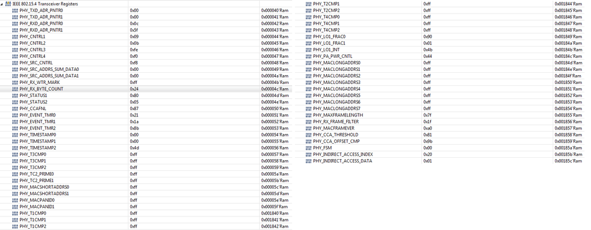Click the register icon beside PHY_RX_BYTE_COUNT
The image size is (591, 230).
(x=15, y=89)
